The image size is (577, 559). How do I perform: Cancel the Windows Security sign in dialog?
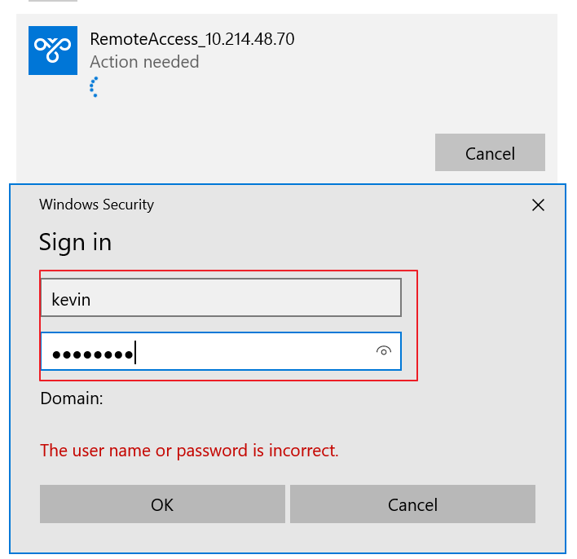[412, 504]
